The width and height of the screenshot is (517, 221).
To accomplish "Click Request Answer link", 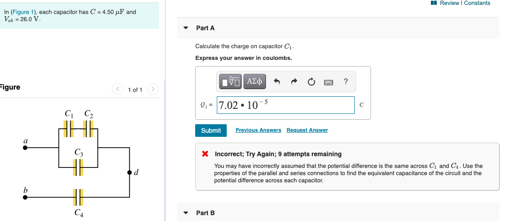I will [307, 130].
